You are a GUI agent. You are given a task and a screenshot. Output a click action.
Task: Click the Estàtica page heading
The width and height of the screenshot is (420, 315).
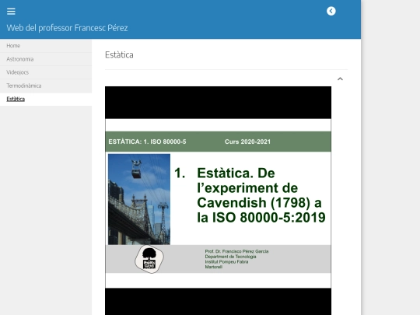coord(119,55)
